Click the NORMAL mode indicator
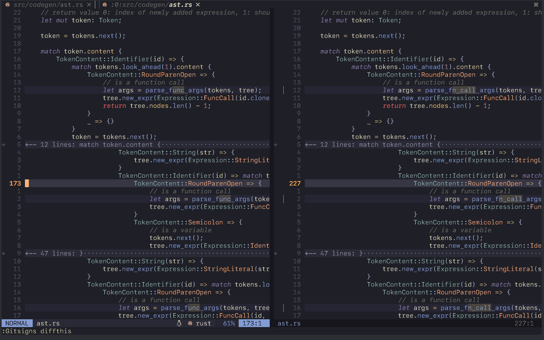The height and width of the screenshot is (340, 544). 17,323
